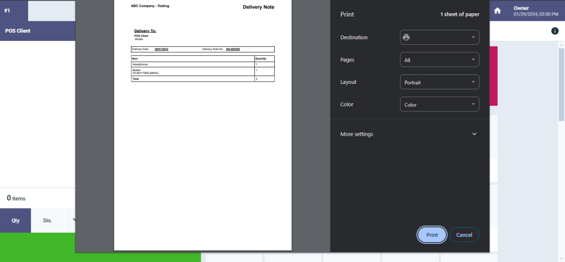Image resolution: width=565 pixels, height=262 pixels.
Task: Click the info icon below Owner
Action: (x=555, y=31)
